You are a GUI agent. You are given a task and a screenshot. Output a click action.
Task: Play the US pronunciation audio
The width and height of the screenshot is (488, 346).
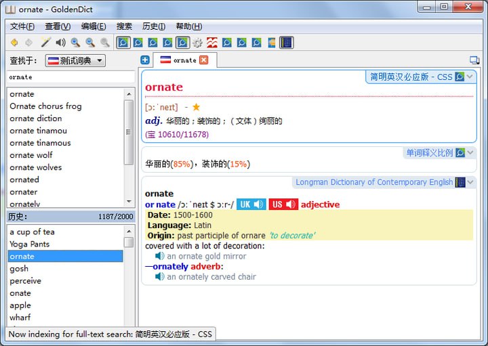pos(283,204)
